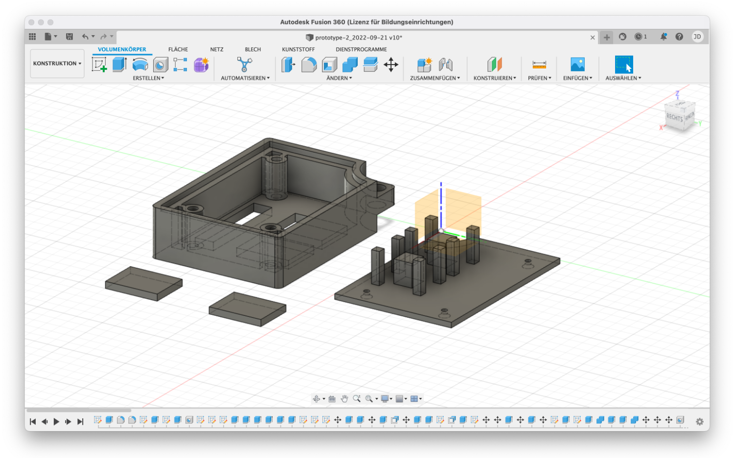Jump to the beginning of the timeline

coord(33,421)
